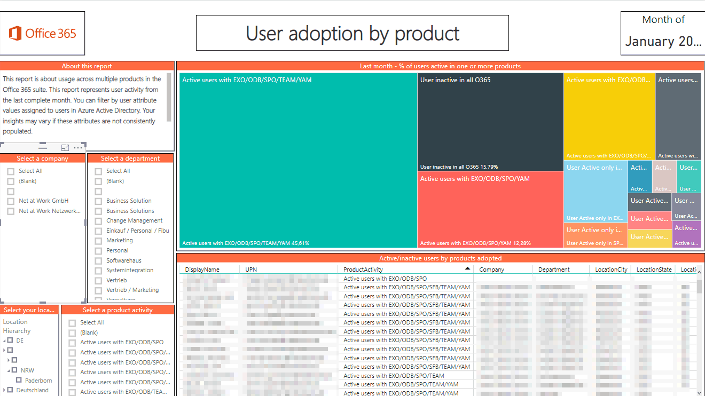Sort table by Company column
This screenshot has height=396, width=705.
coord(491,270)
